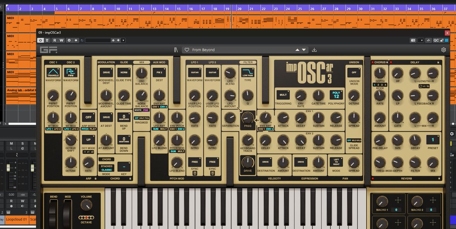Image resolution: width=456 pixels, height=229 pixels.
Task: Enable Write automation (W) in plugin header
Action: coord(61,40)
